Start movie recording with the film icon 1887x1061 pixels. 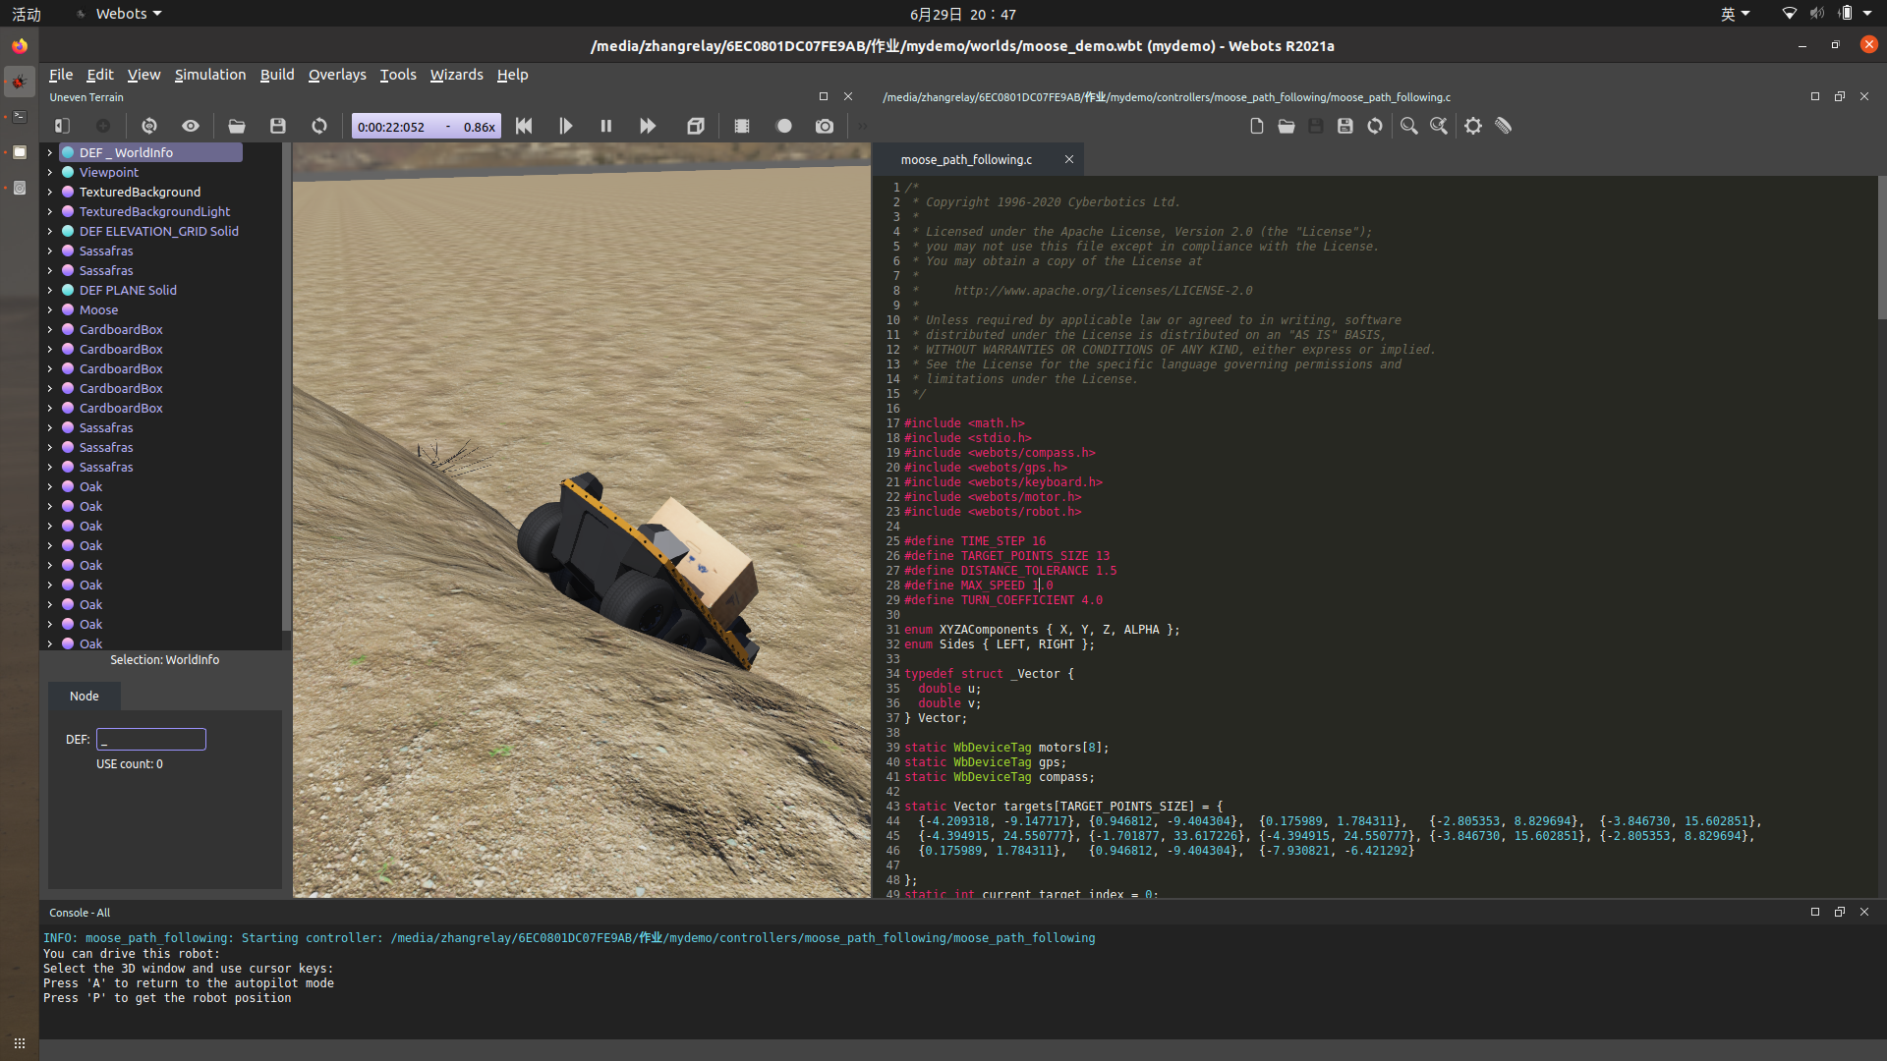[742, 126]
